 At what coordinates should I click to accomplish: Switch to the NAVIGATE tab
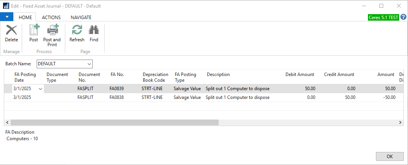pos(81,17)
